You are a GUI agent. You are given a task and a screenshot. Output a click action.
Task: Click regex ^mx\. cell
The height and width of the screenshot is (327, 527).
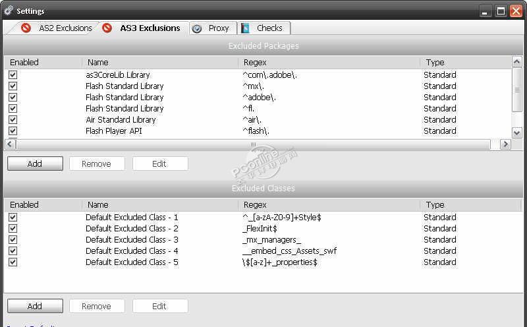click(254, 86)
